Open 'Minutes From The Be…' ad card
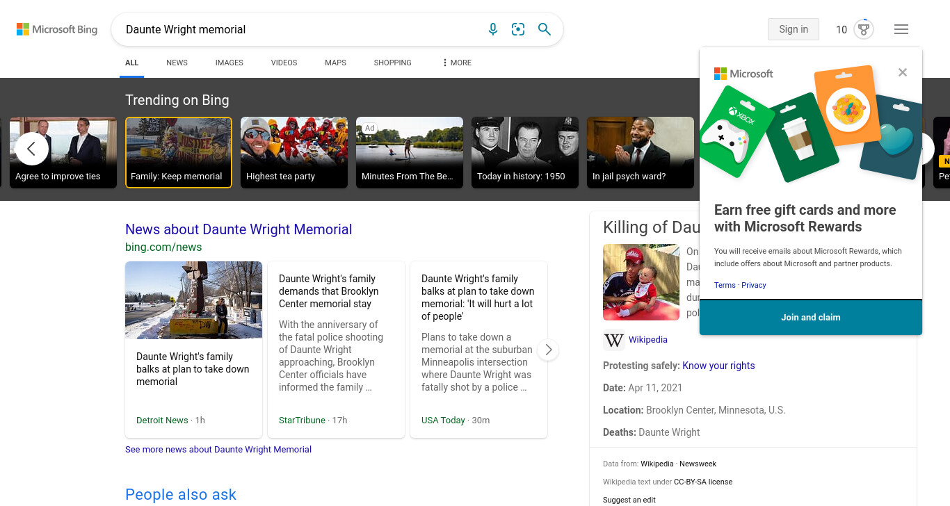 (x=410, y=152)
